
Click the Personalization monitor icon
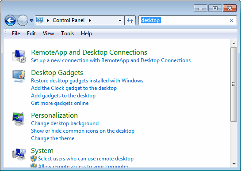(19, 119)
